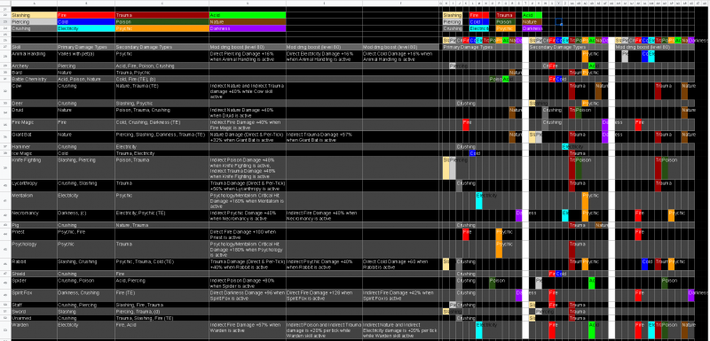Click 'Indirect Fire Damage +57%' Warden mod cell
Screen dimensions: 710x341
coord(248,330)
